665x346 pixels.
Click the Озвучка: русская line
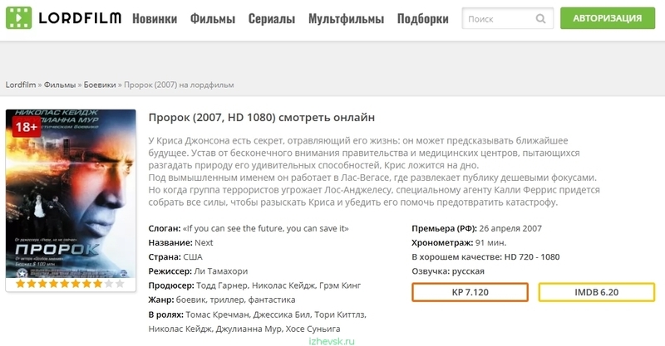pyautogui.click(x=448, y=271)
